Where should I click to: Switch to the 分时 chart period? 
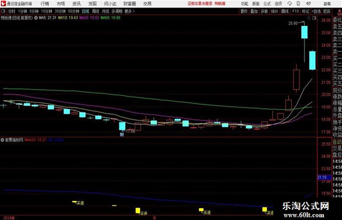(12, 11)
